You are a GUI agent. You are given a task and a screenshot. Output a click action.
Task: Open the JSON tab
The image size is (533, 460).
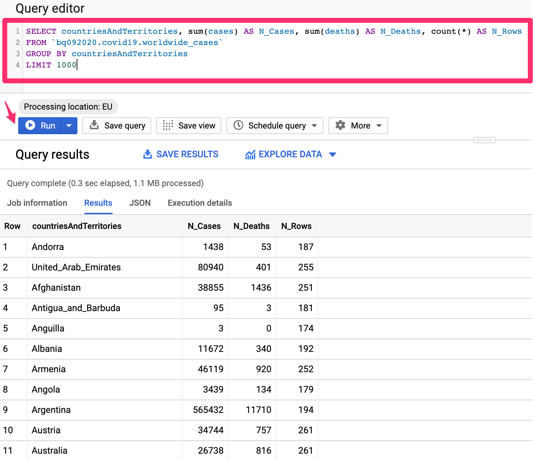[140, 203]
